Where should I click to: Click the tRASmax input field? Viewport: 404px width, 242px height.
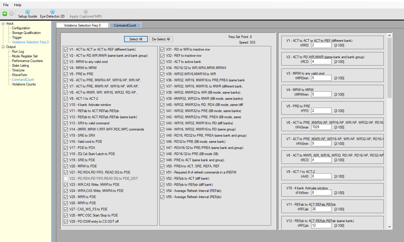click(321, 127)
